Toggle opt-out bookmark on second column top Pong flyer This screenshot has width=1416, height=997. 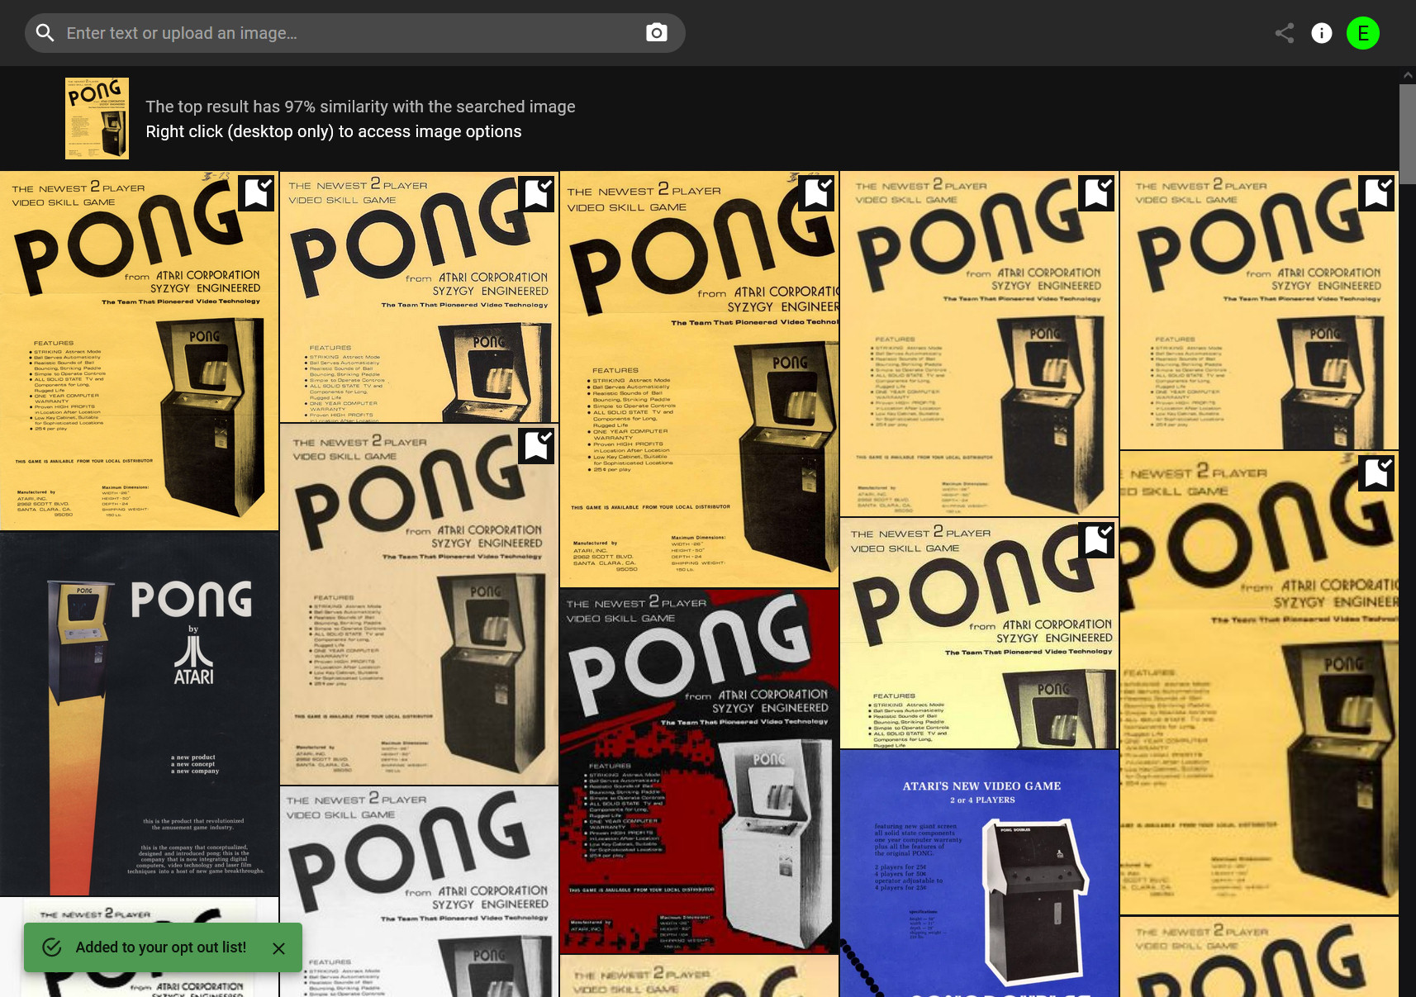pos(537,193)
